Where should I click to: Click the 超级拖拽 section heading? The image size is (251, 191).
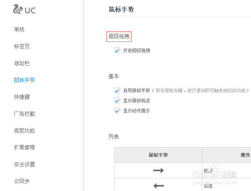[119, 36]
